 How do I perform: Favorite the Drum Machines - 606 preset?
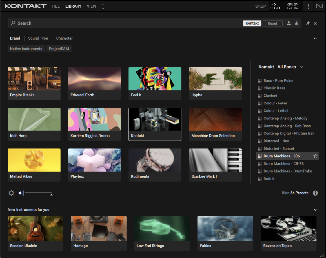tap(315, 156)
